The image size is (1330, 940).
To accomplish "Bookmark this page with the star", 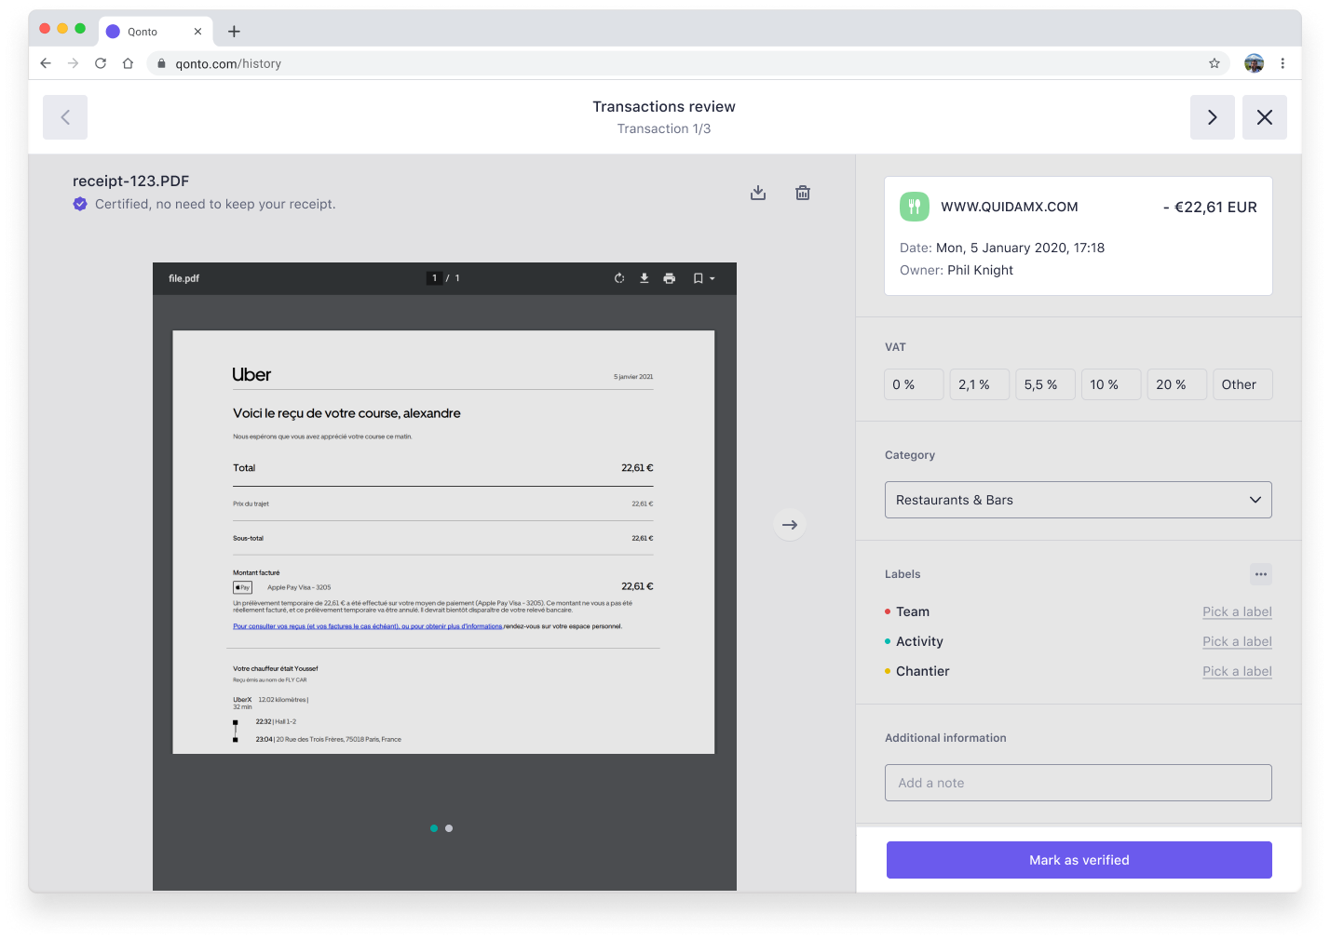I will click(x=1215, y=63).
